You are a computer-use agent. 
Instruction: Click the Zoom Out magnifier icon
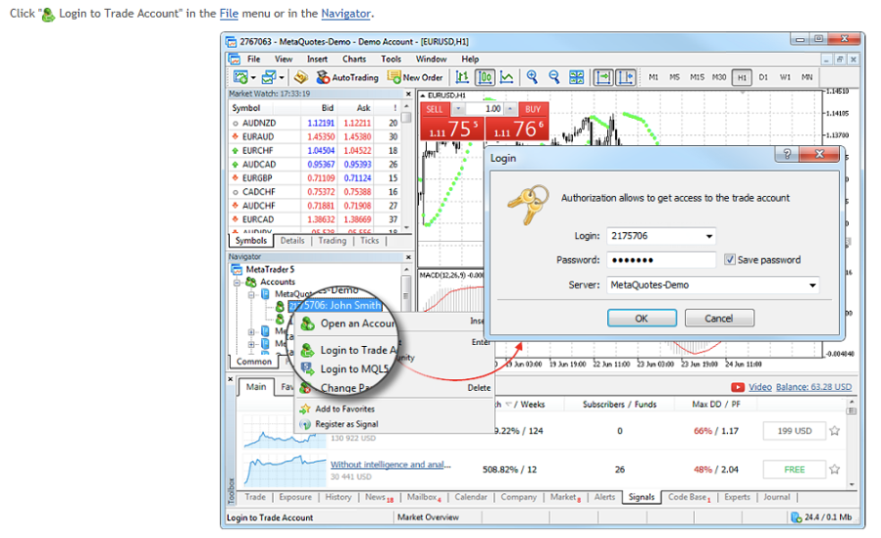554,77
